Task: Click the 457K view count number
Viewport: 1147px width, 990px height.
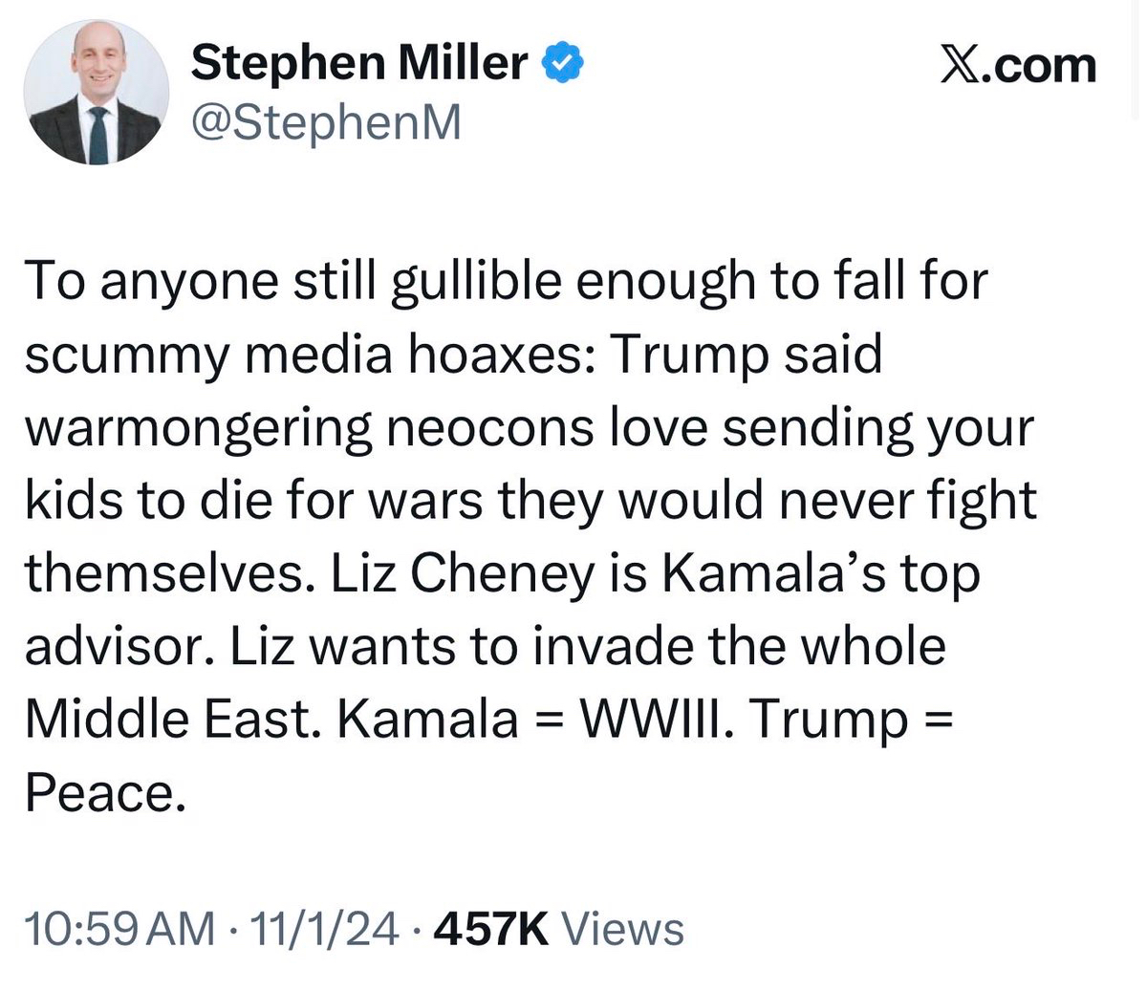Action: point(490,929)
